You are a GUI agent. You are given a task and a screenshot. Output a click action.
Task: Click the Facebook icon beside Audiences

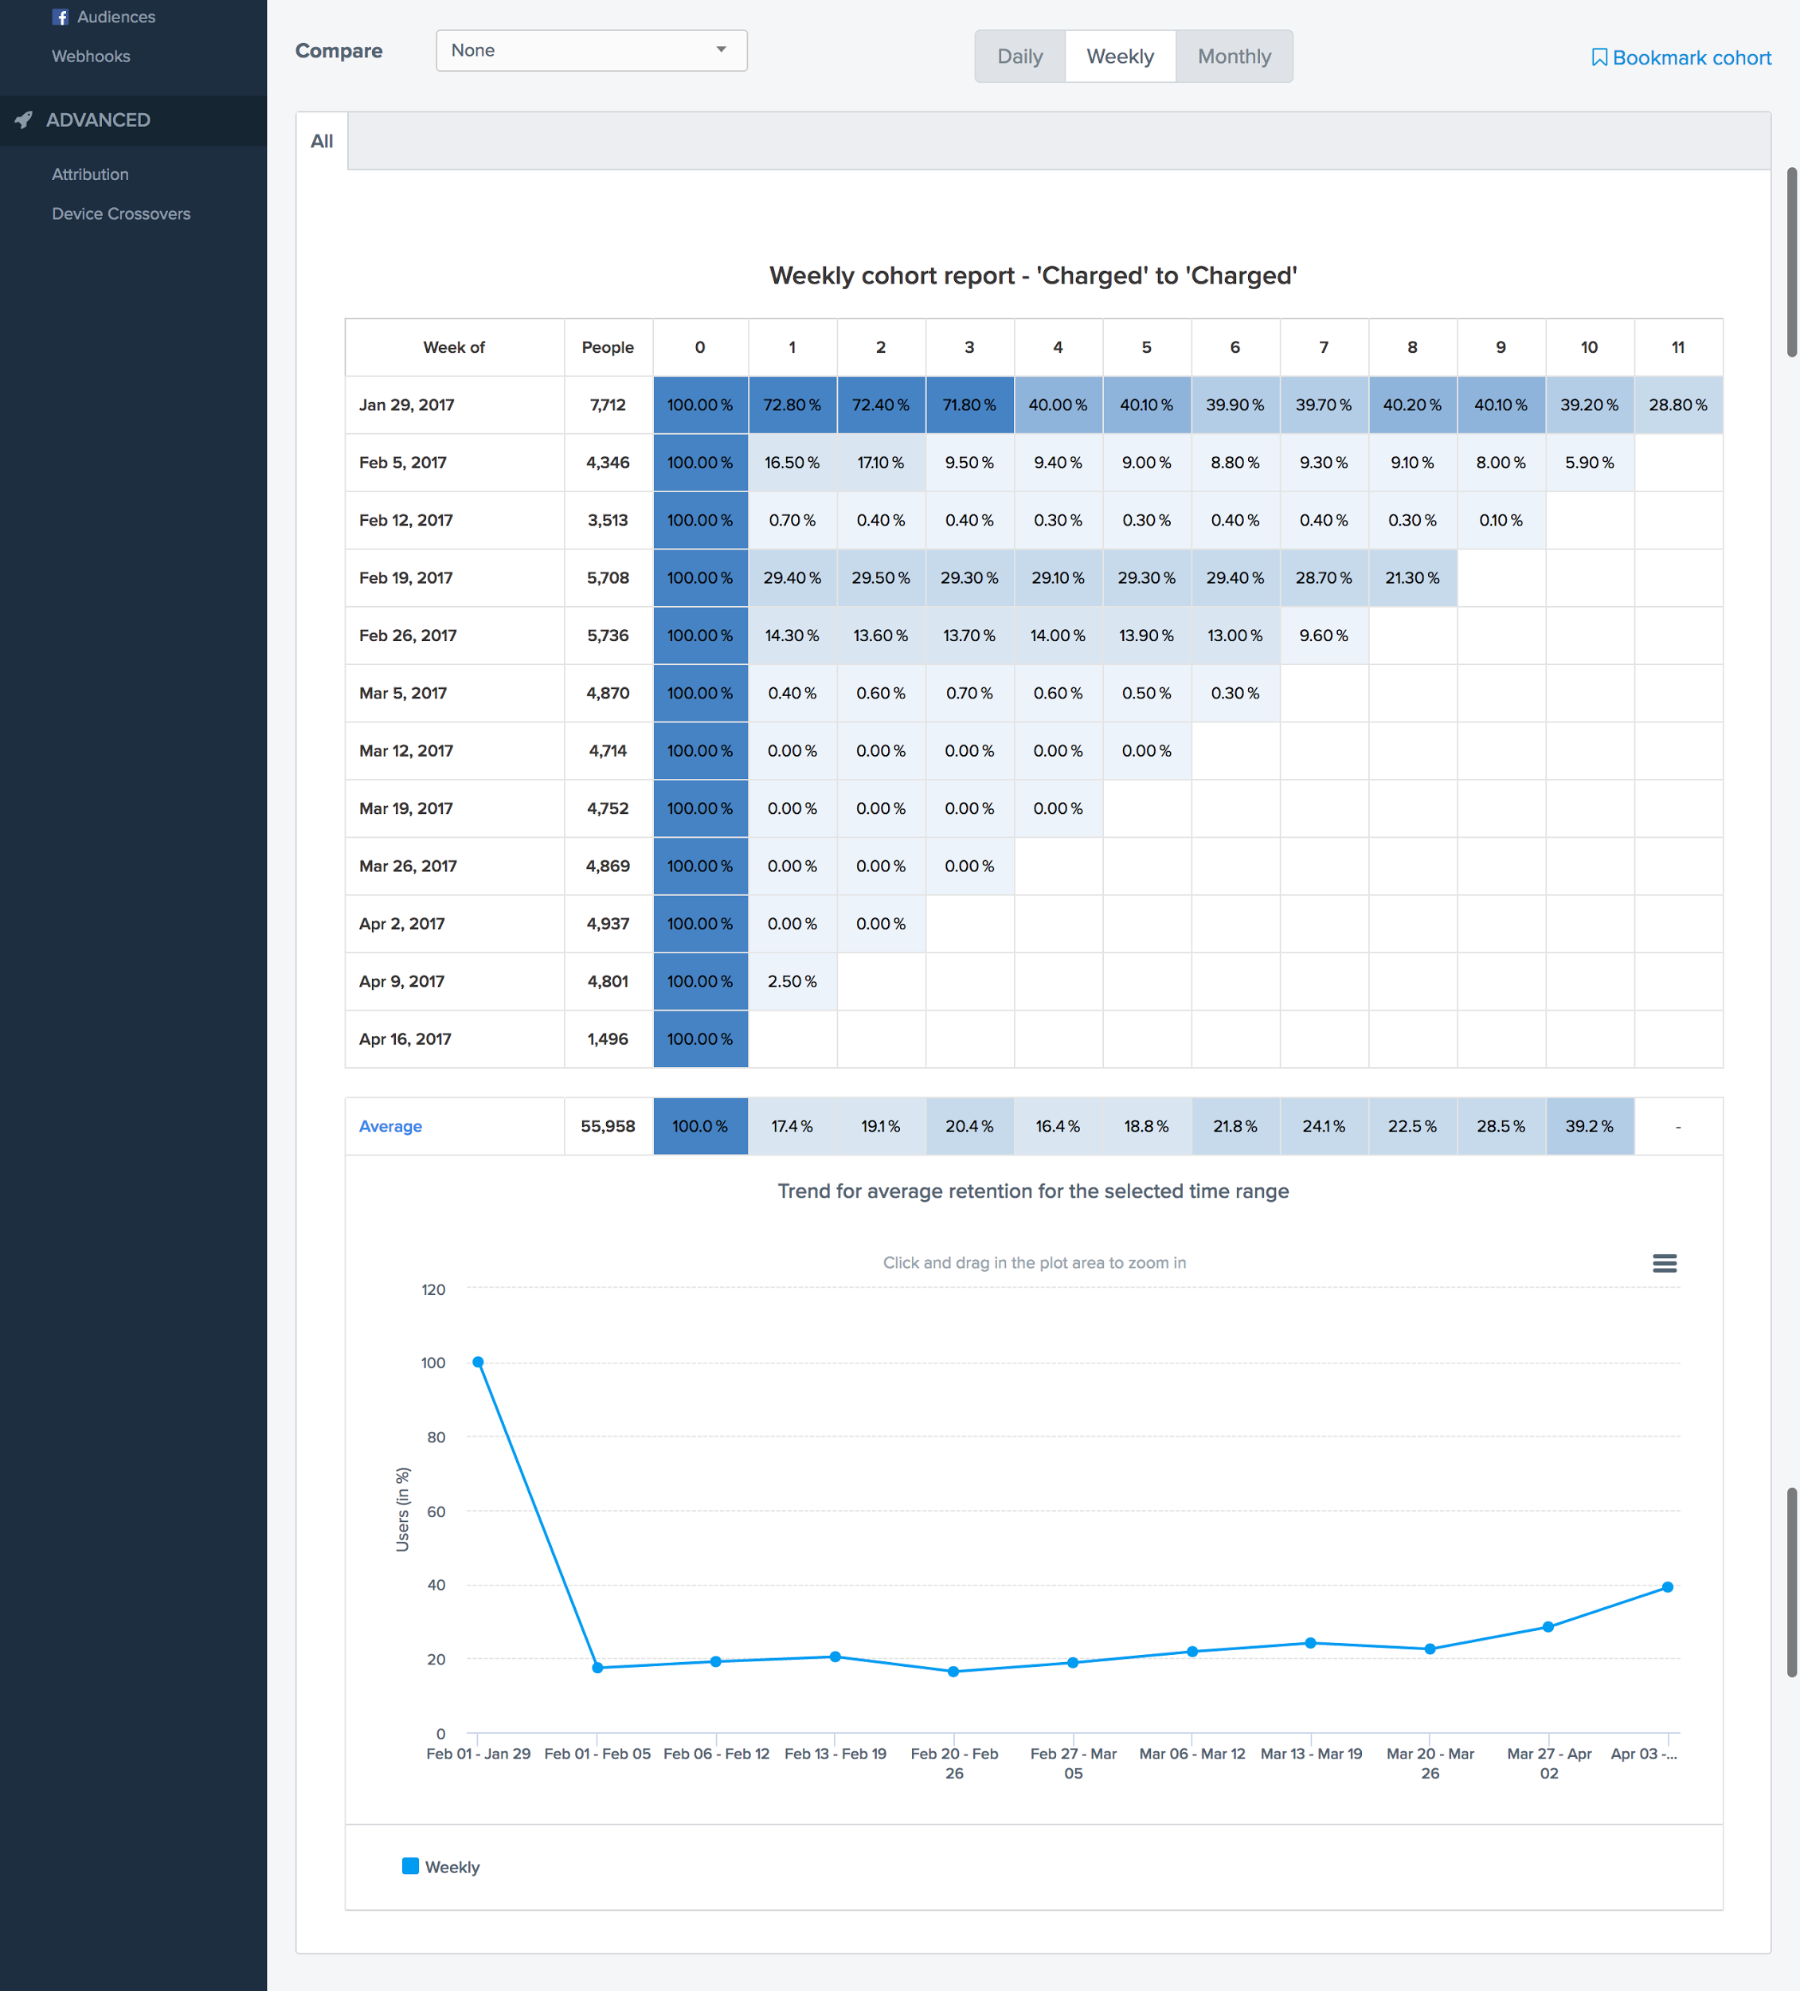pyautogui.click(x=61, y=17)
